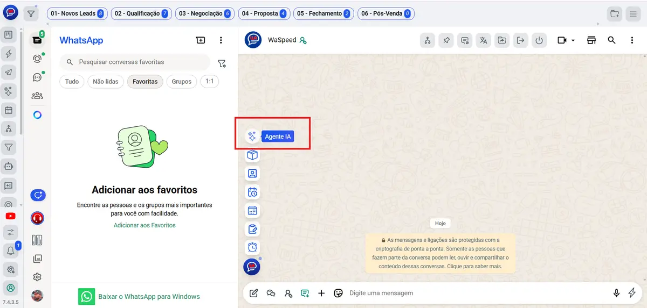Expand the video call dropdown arrow

coord(573,40)
